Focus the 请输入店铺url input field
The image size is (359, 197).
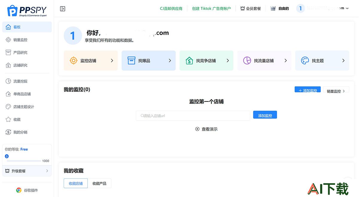tap(193, 116)
